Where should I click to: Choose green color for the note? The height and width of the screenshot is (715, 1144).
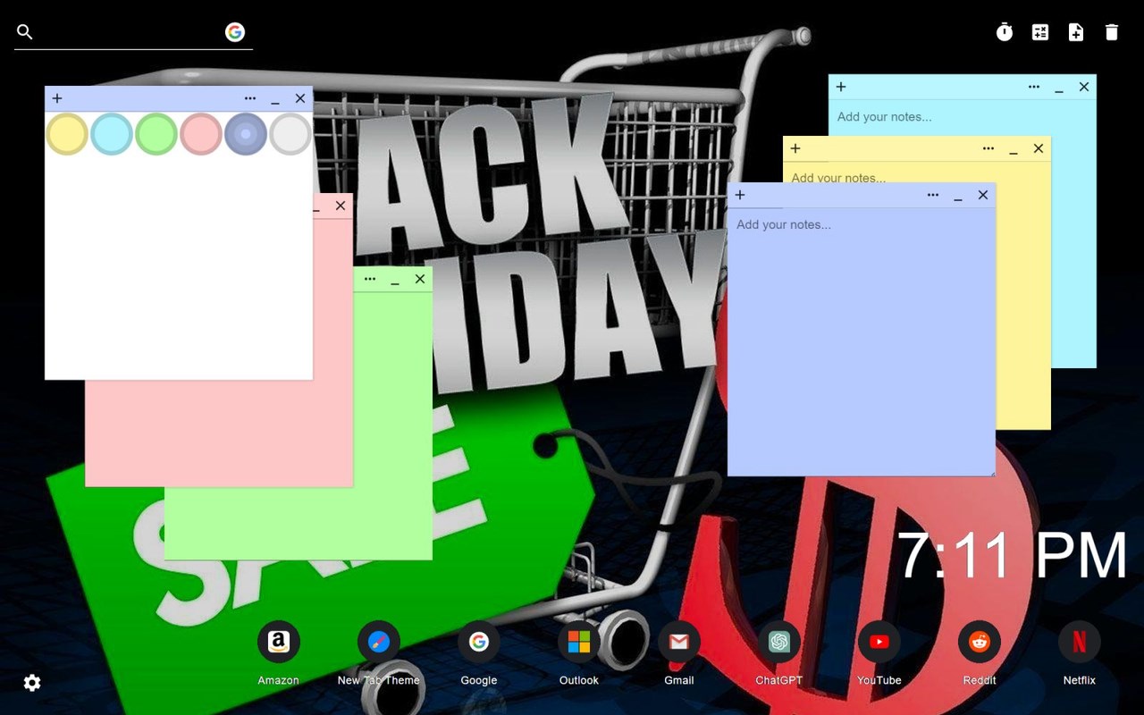pos(156,134)
